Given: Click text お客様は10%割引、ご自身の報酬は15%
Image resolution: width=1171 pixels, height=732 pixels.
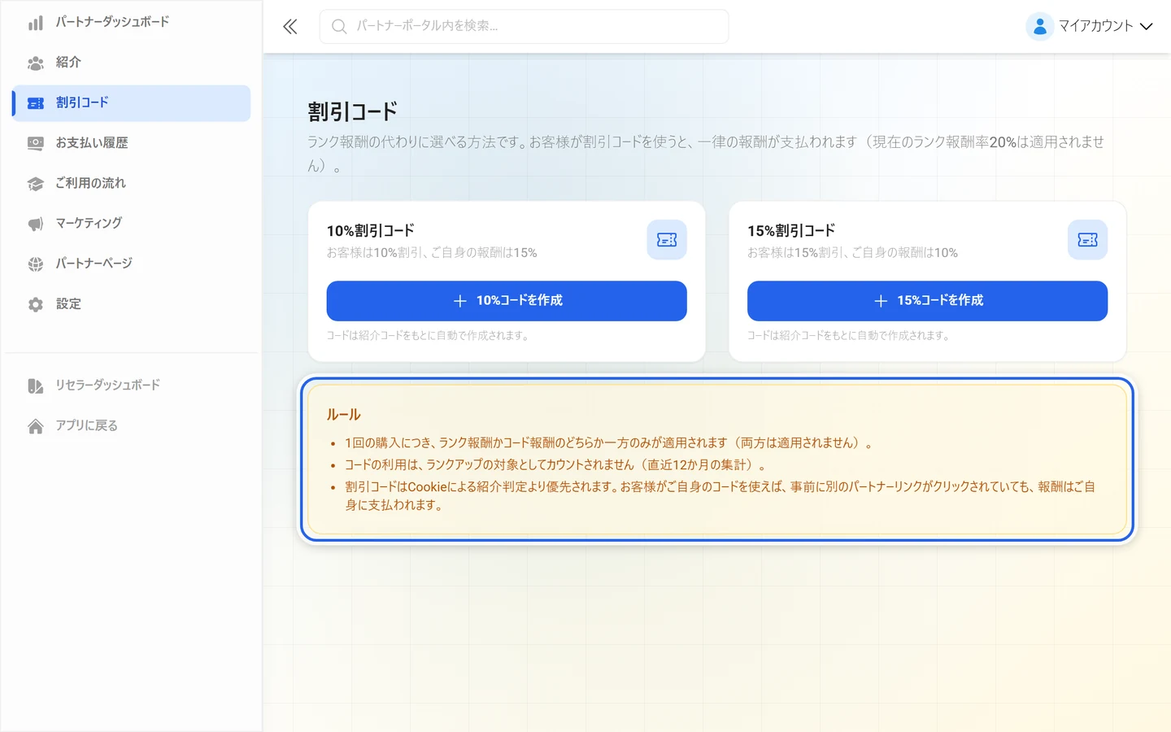Looking at the screenshot, I should [x=432, y=253].
